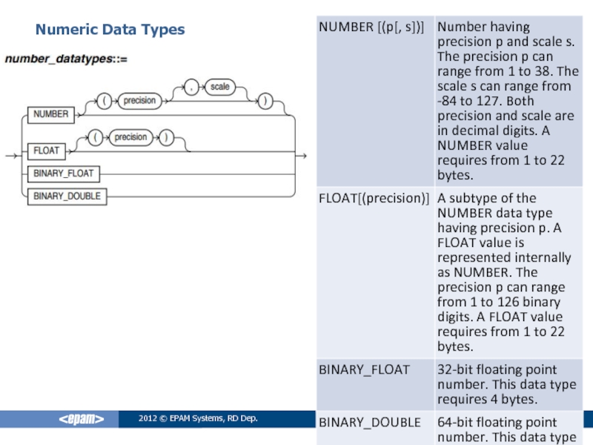
Task: Select the comma circle before scale
Action: [193, 87]
